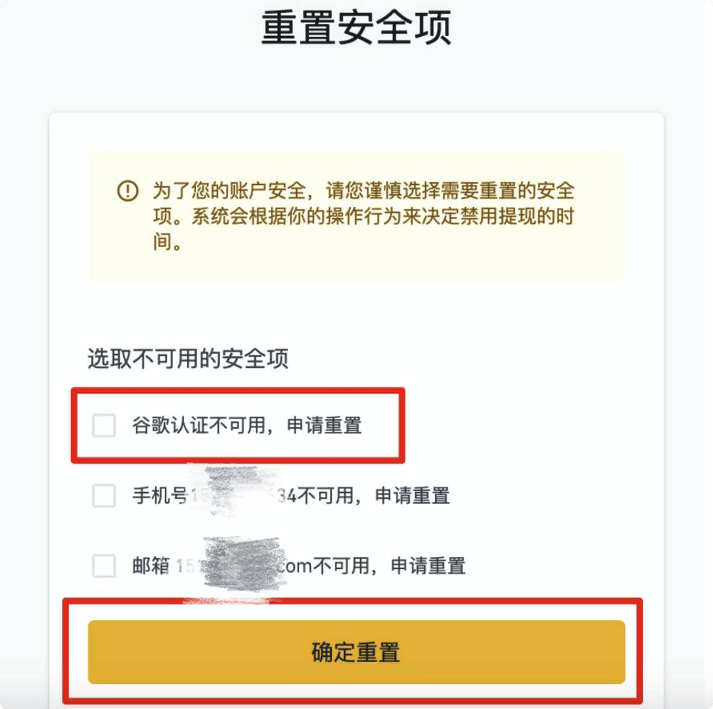Click the 手机号 label text

[160, 496]
